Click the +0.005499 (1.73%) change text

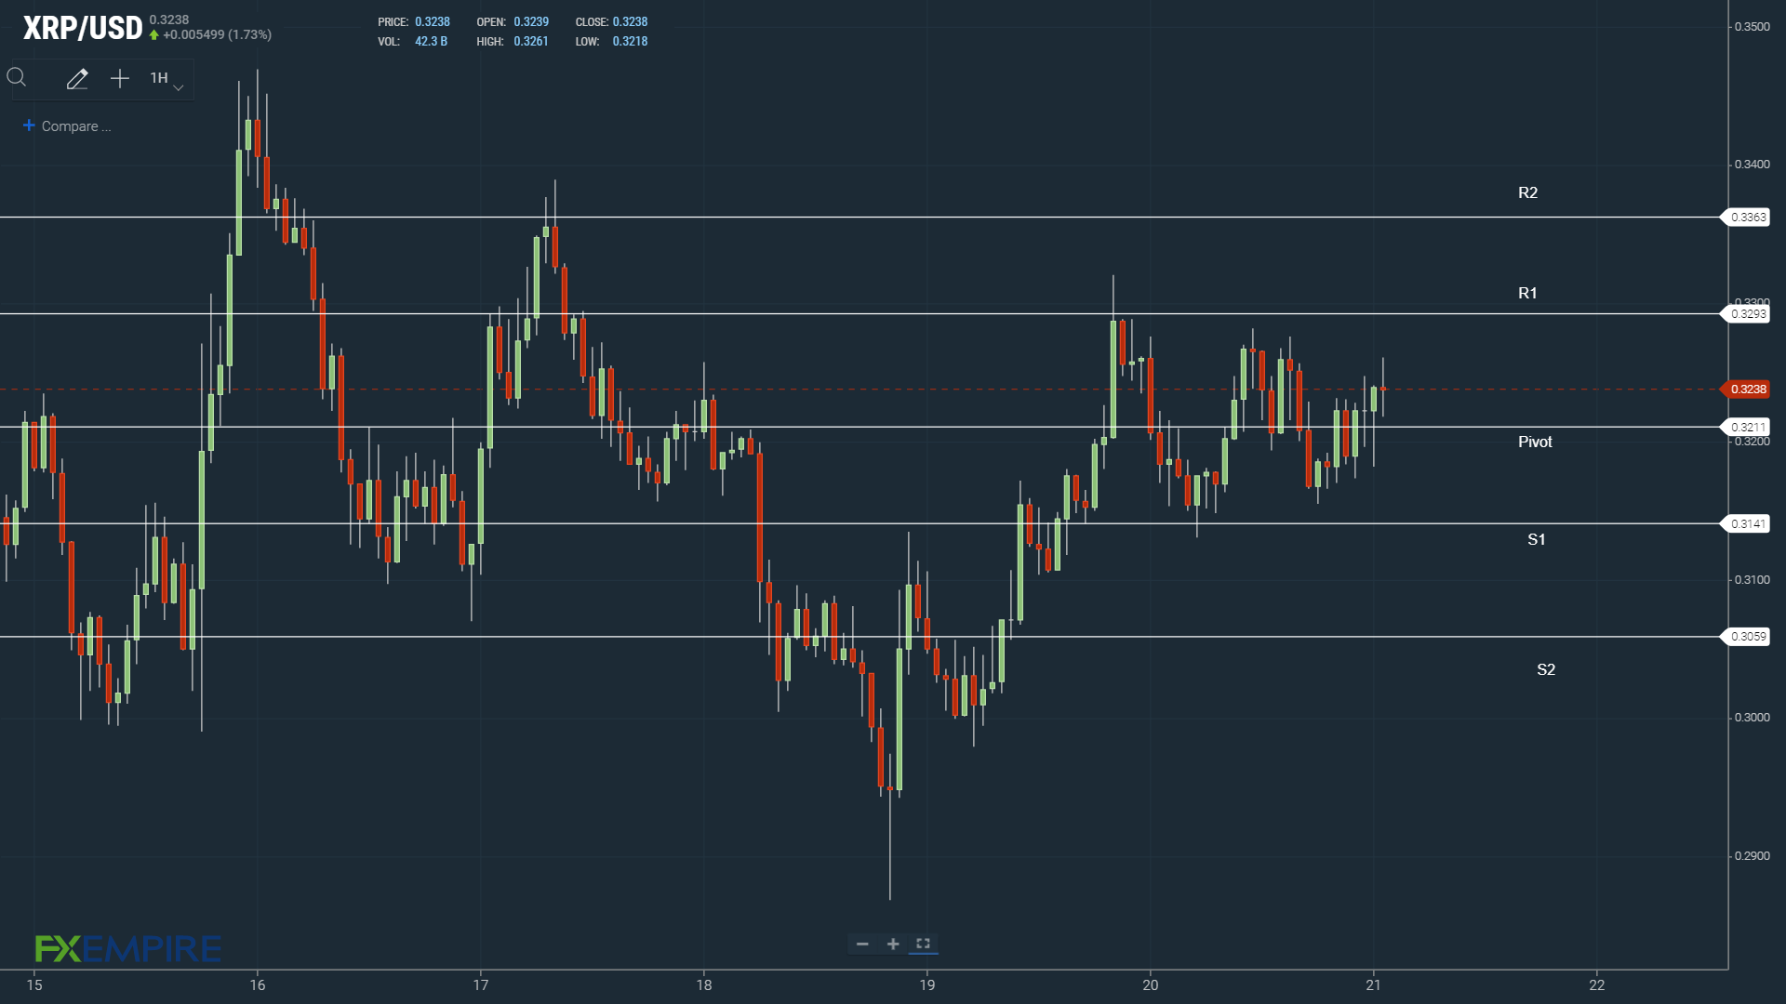217,35
